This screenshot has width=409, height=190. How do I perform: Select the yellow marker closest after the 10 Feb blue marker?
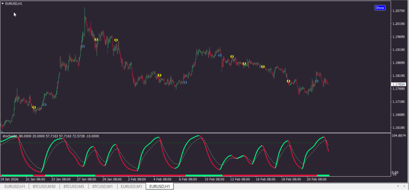(232, 57)
